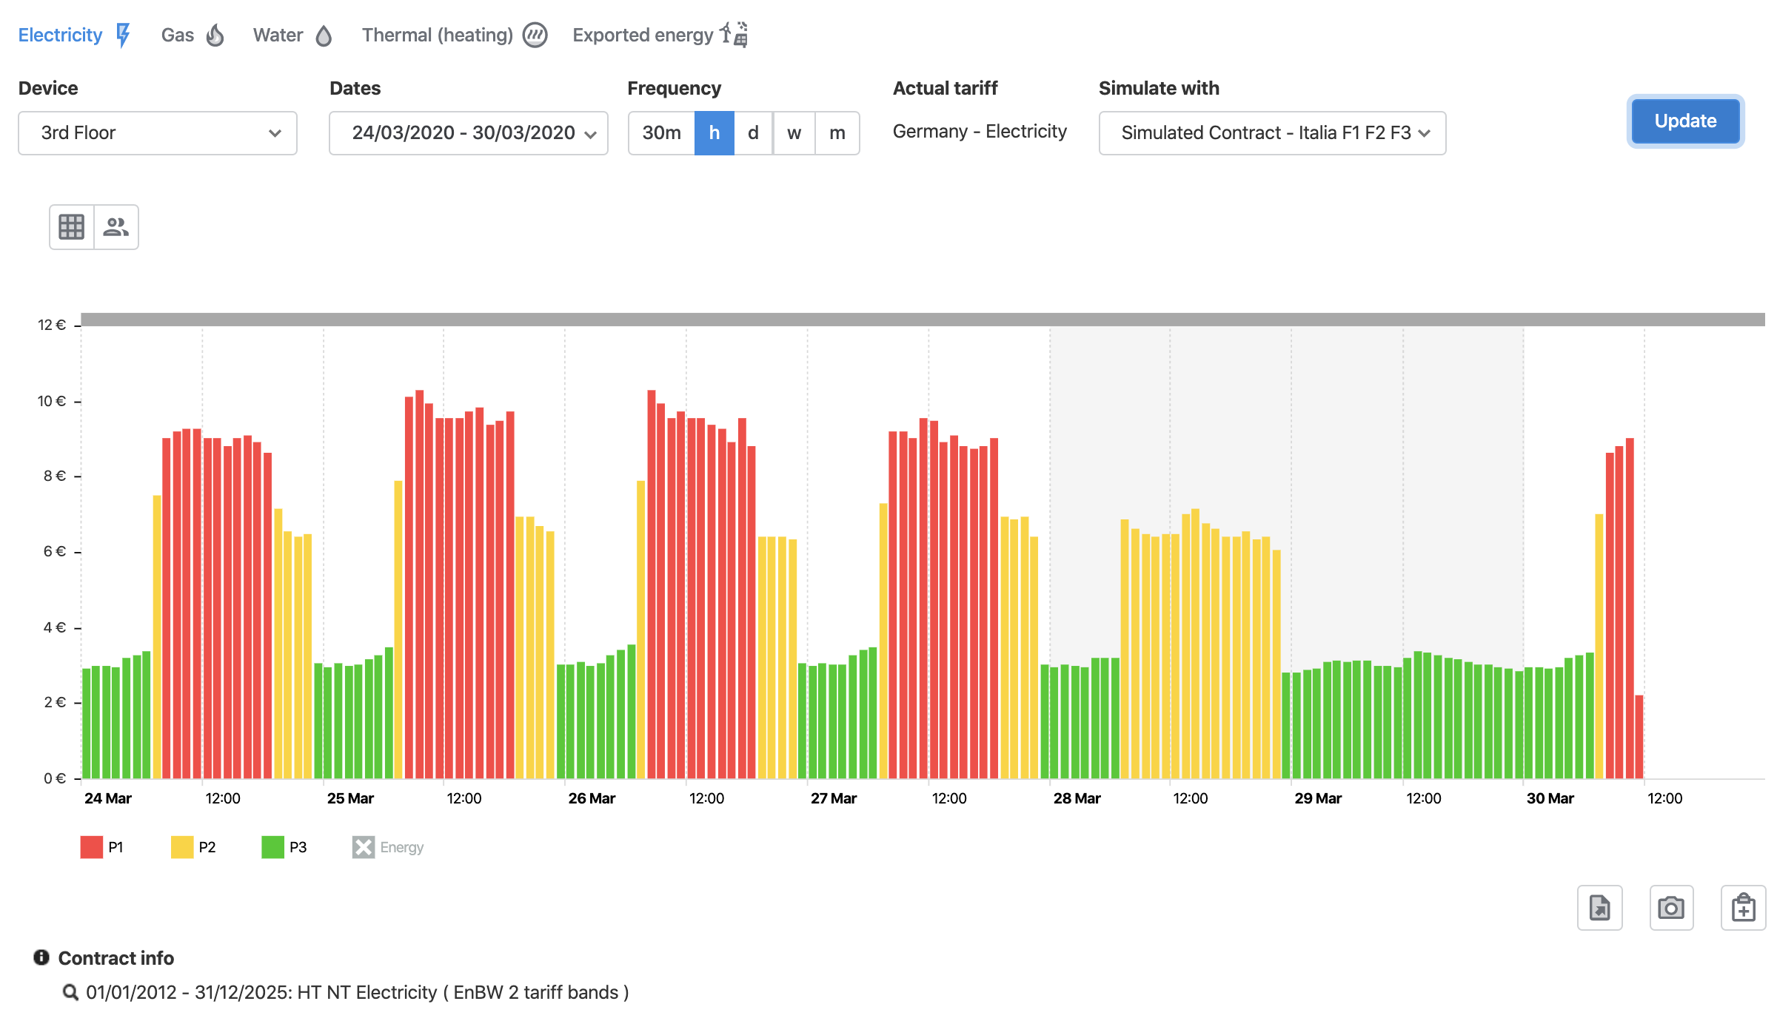Click the export file icon
The width and height of the screenshot is (1777, 1021).
coord(1599,908)
